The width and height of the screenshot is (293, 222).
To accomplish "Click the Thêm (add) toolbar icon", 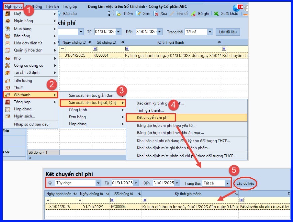I will (x=118, y=14).
